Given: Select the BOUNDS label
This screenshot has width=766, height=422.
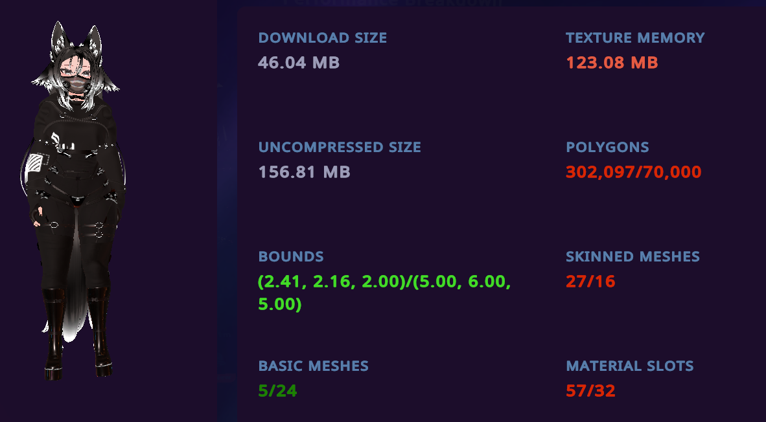Looking at the screenshot, I should click(x=291, y=256).
